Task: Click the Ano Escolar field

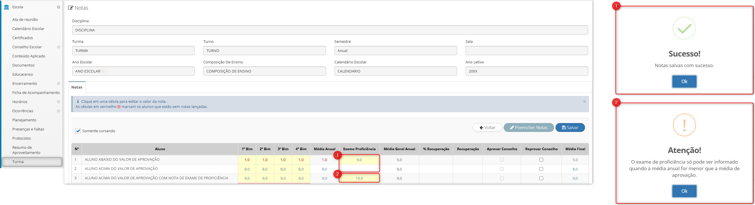Action: pos(133,71)
